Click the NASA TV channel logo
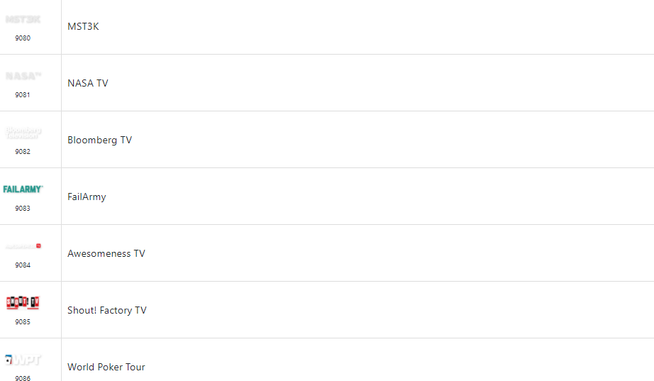 point(23,76)
